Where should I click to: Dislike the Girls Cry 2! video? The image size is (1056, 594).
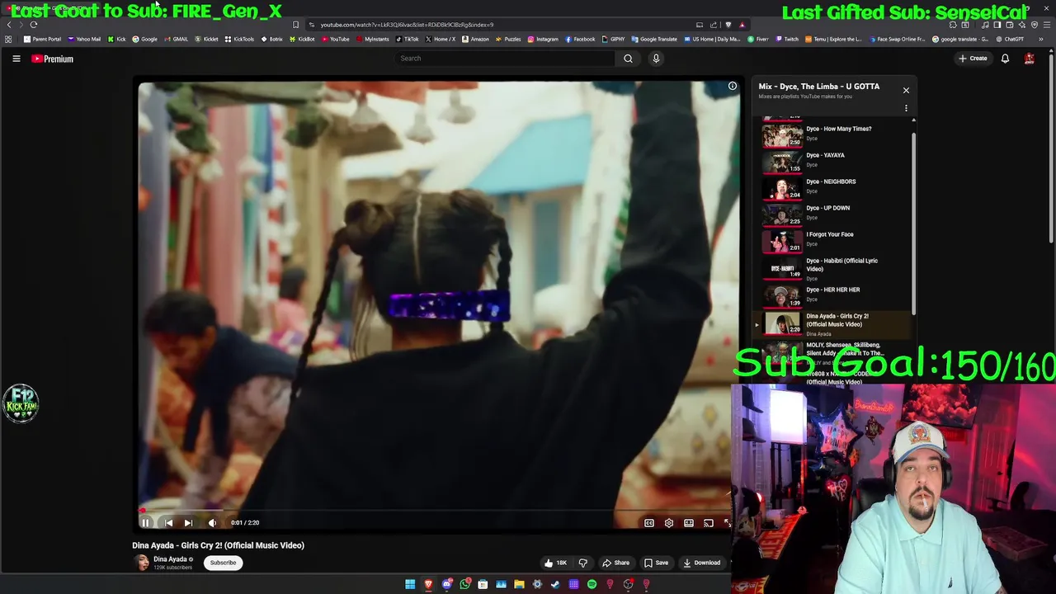[583, 563]
